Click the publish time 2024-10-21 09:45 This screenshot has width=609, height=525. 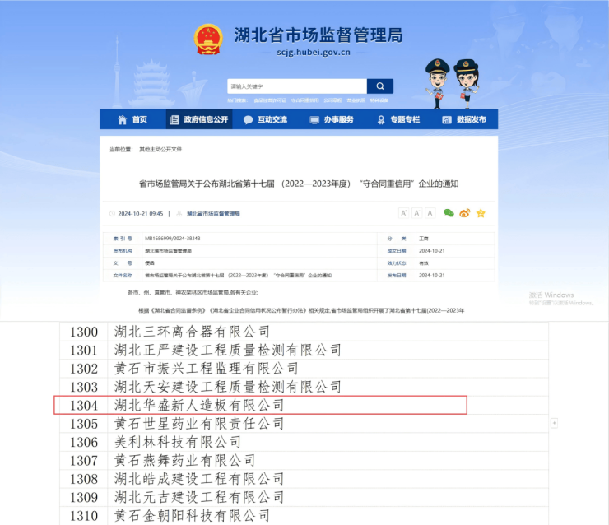(141, 214)
